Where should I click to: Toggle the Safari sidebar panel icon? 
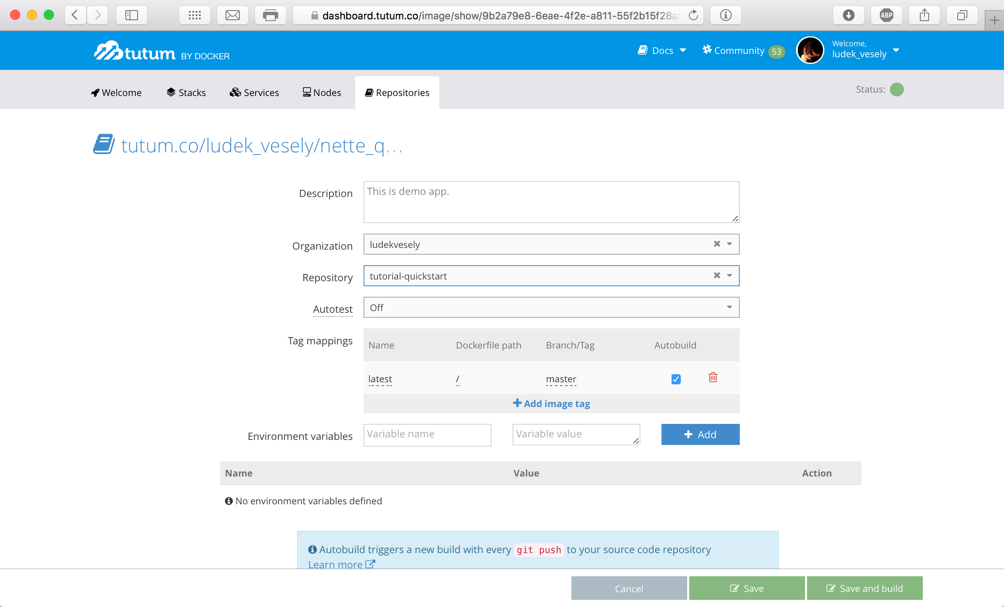[x=132, y=16]
